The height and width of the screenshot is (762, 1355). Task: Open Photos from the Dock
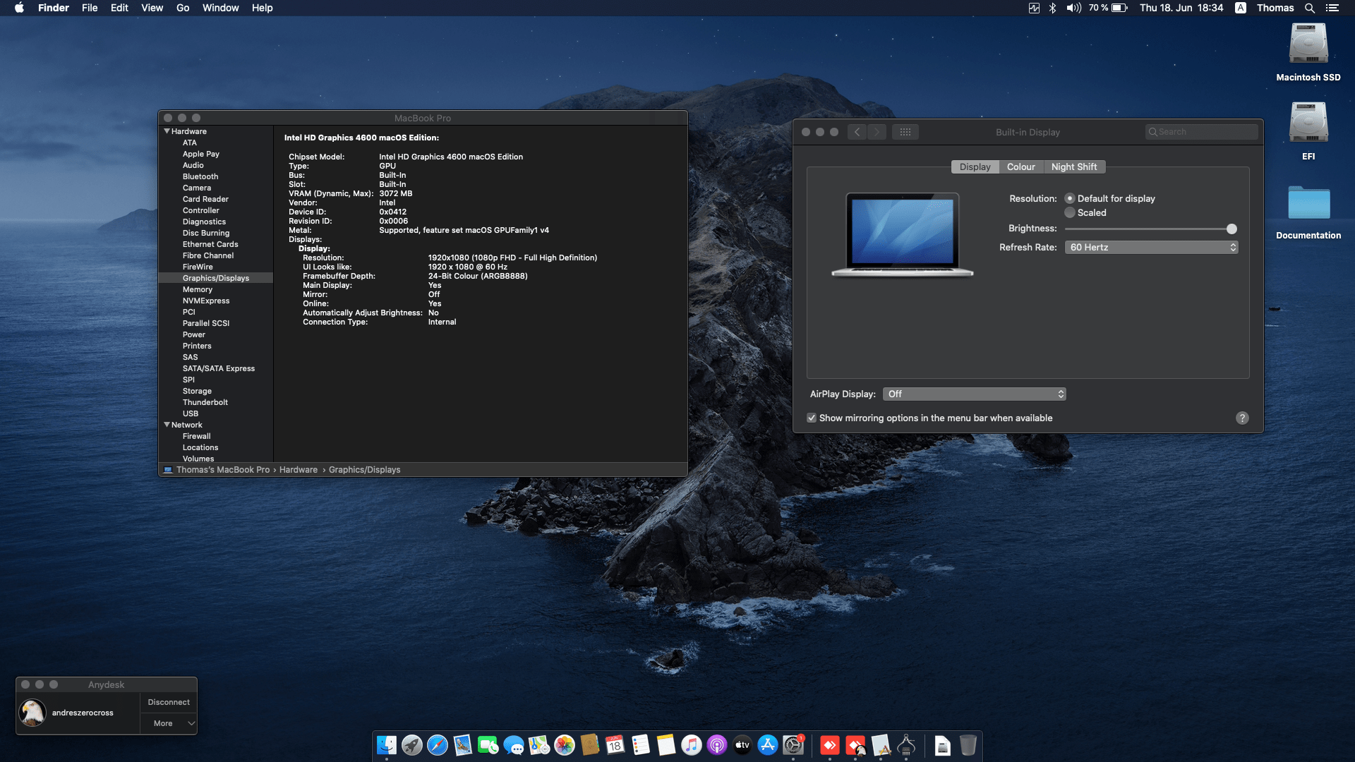pyautogui.click(x=565, y=745)
